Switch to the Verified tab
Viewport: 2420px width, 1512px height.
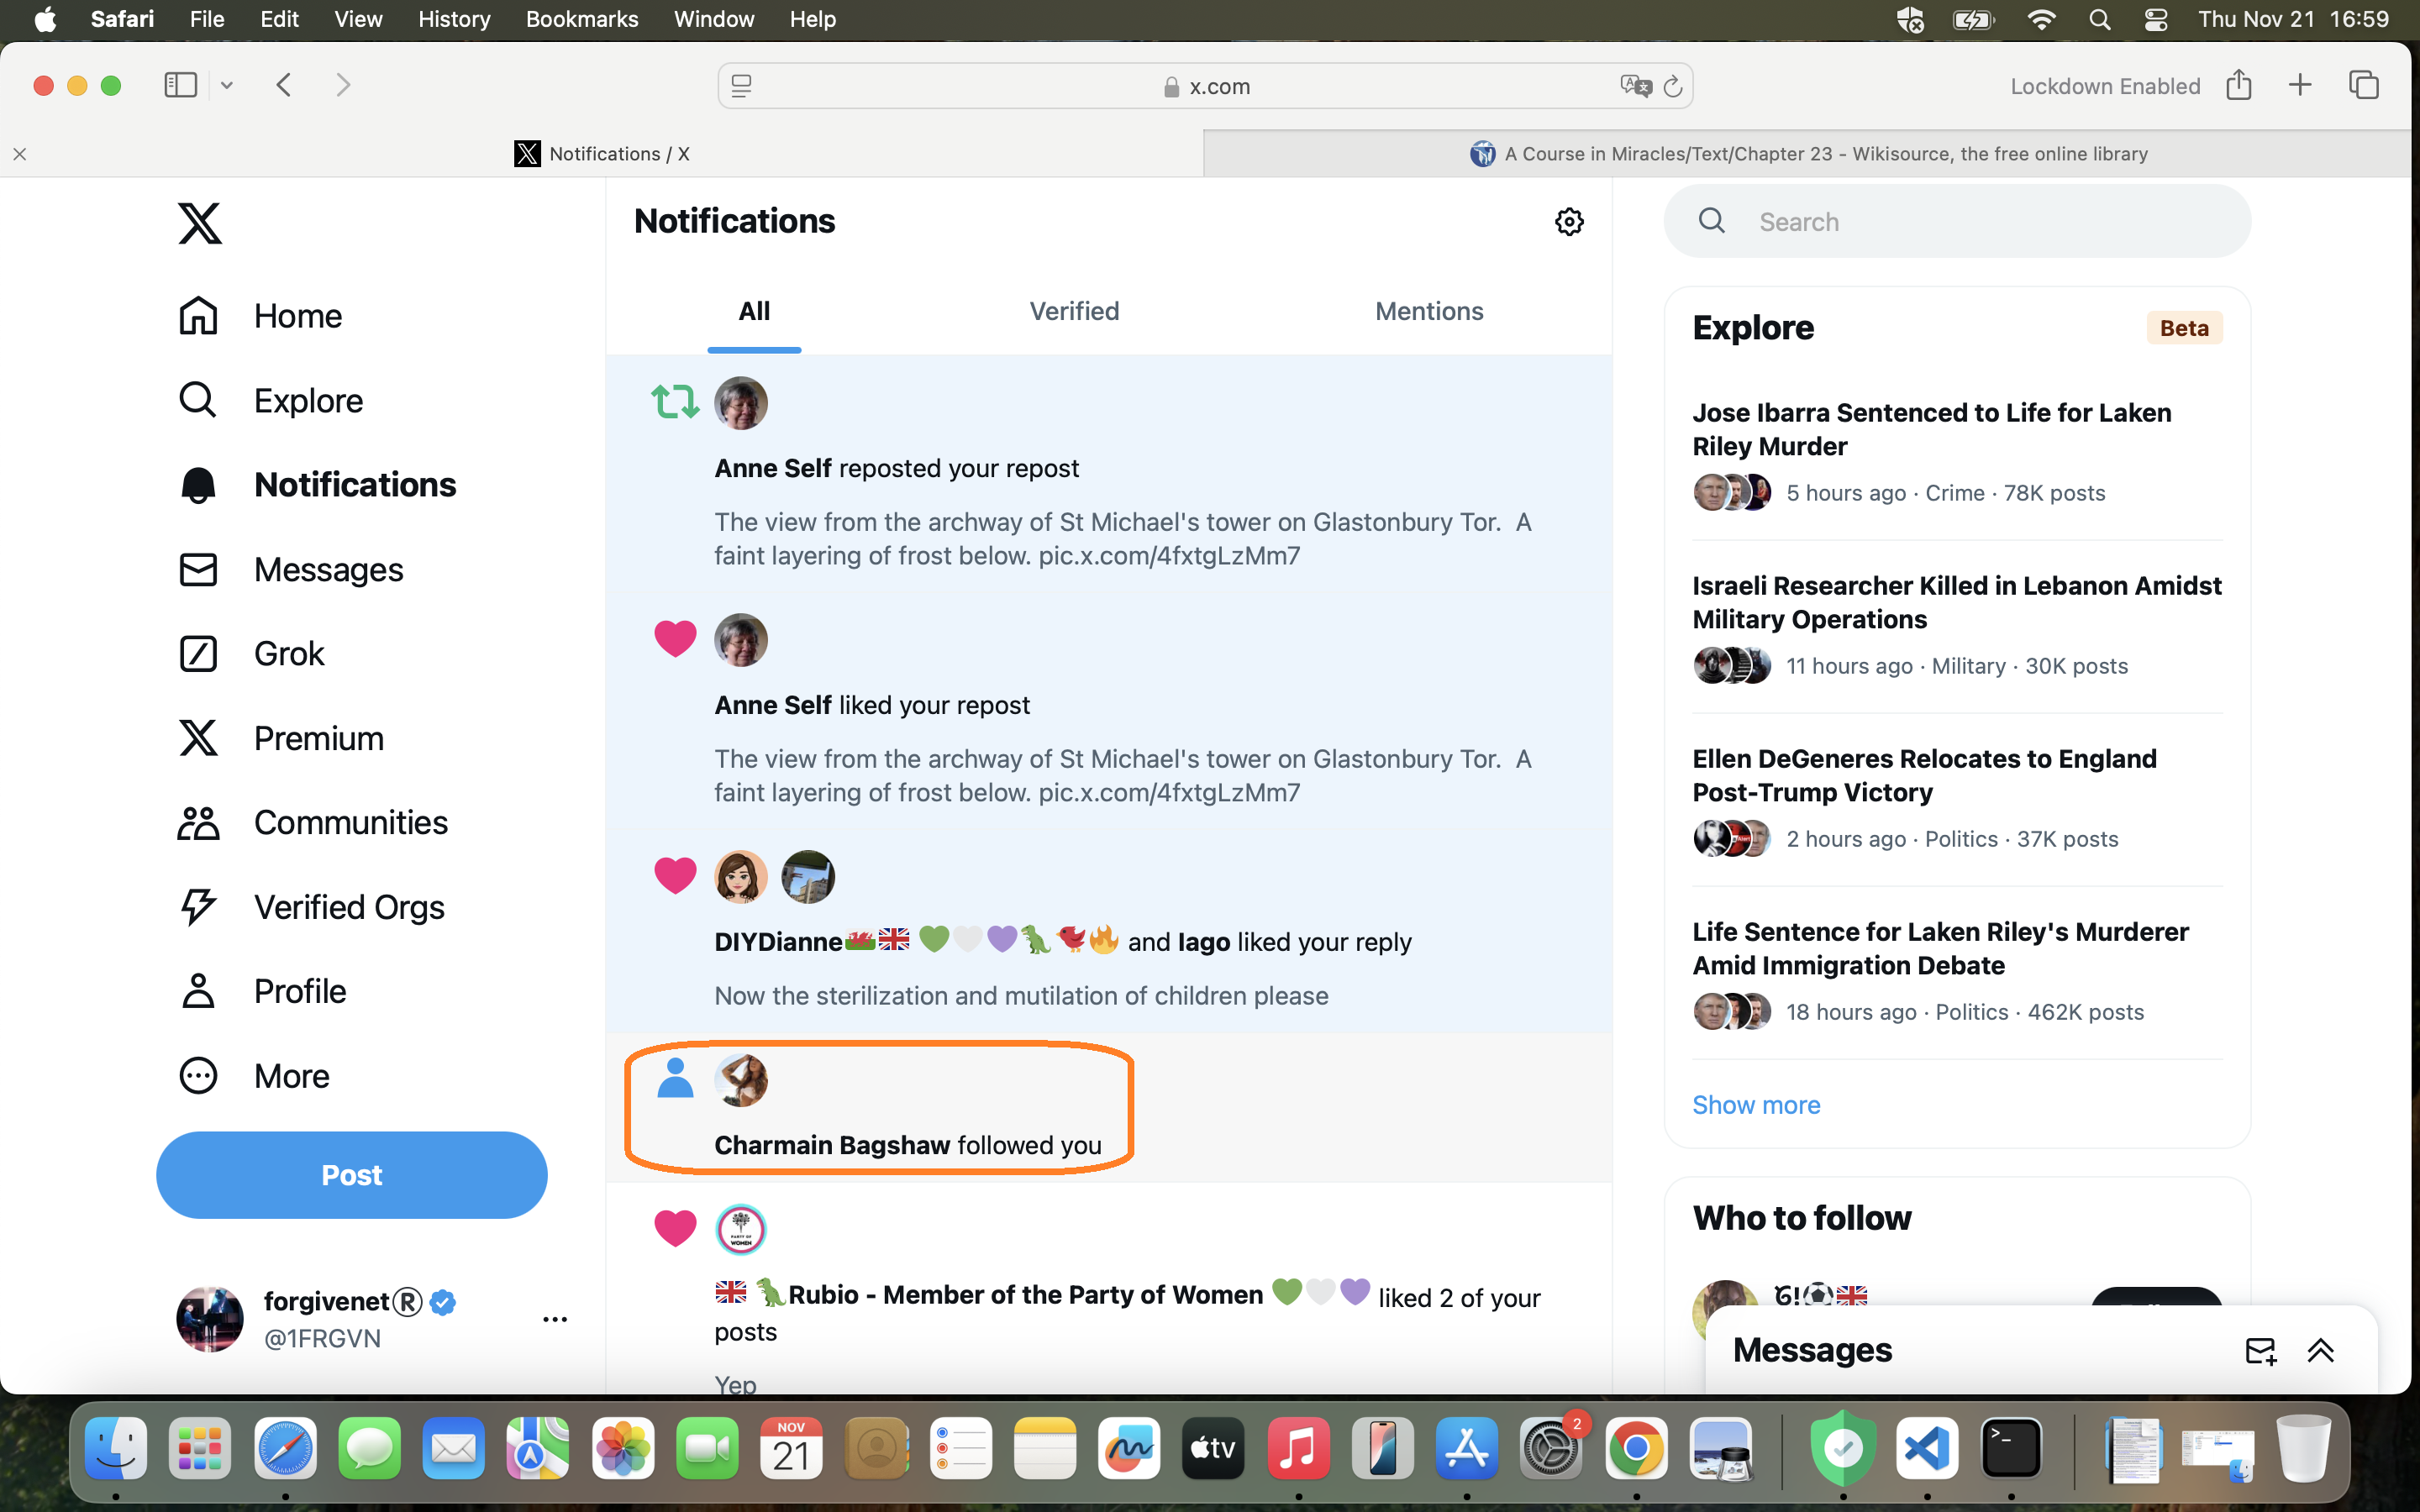point(1074,311)
